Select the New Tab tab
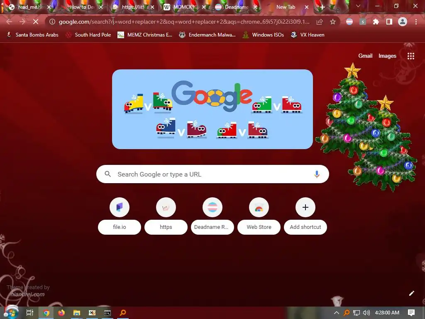 pyautogui.click(x=286, y=7)
